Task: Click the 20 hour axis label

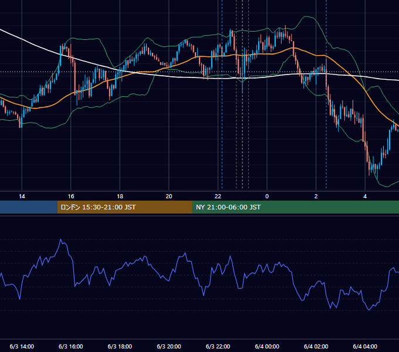Action: 169,197
